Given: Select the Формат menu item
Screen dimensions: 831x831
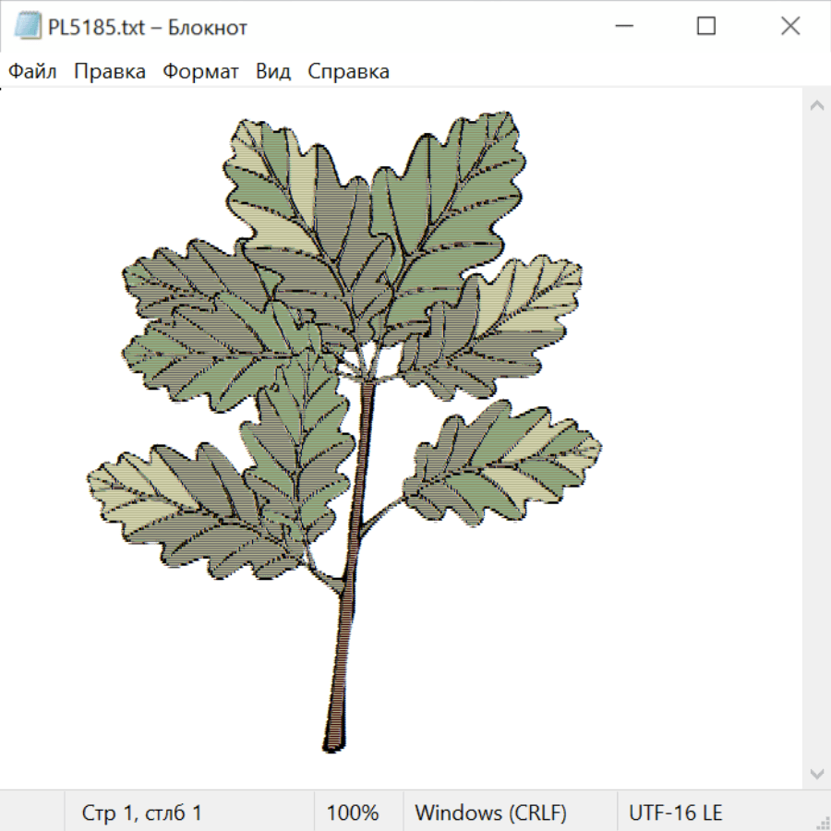Looking at the screenshot, I should [x=200, y=72].
